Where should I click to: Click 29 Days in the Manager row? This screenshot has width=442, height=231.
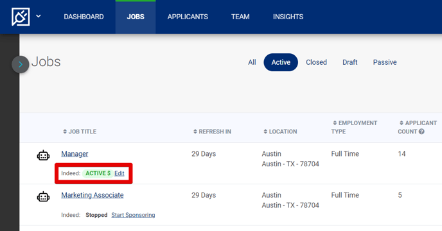point(204,154)
